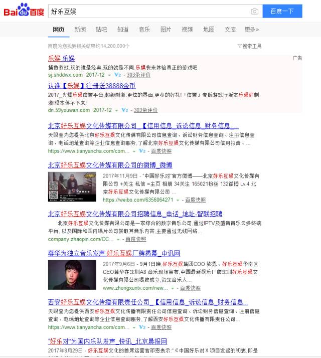Switch to the 知道 tab
Screen dimensions: 321x358
(x=123, y=30)
